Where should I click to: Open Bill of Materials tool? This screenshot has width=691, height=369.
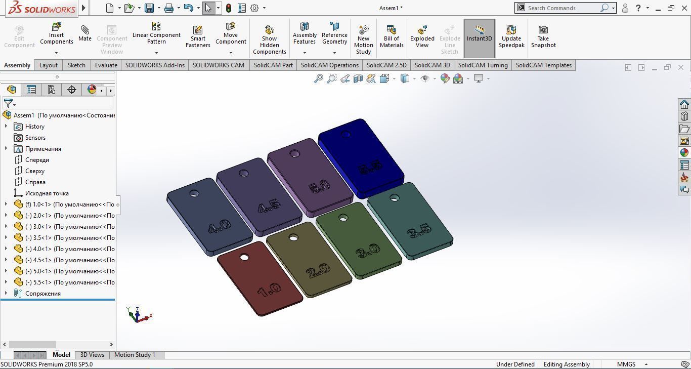[392, 37]
